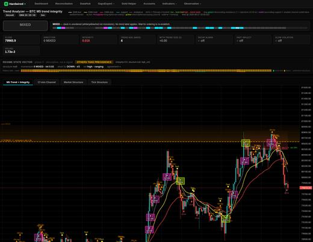This screenshot has width=313, height=242.
Task: Click the price axis scale on the right
Action: (306, 164)
